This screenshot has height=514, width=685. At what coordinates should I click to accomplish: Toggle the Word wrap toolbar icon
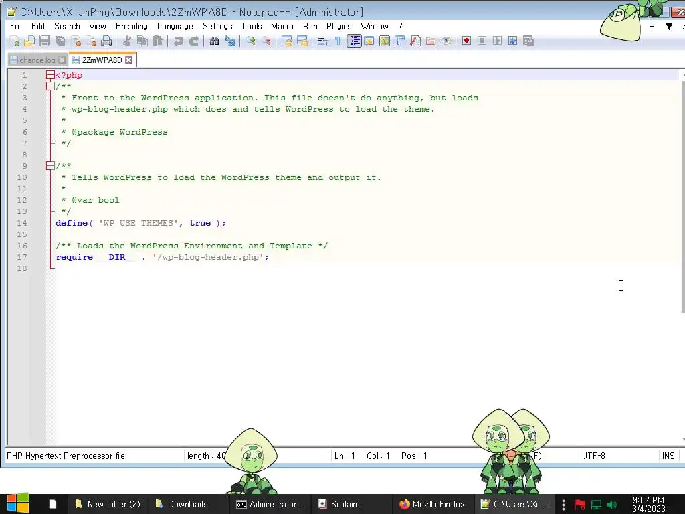323,41
